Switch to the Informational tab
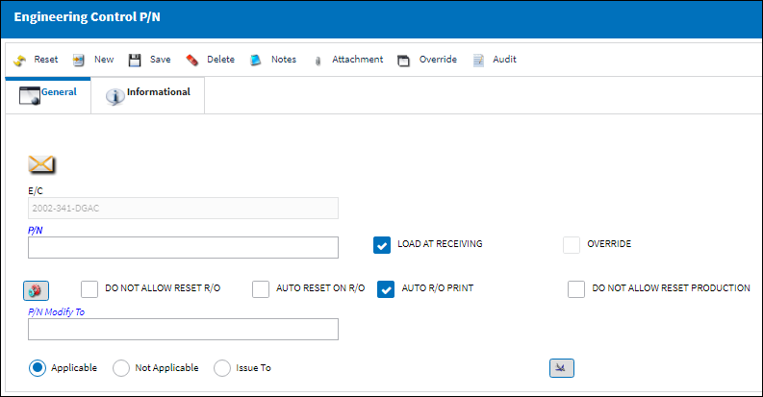 coord(148,96)
